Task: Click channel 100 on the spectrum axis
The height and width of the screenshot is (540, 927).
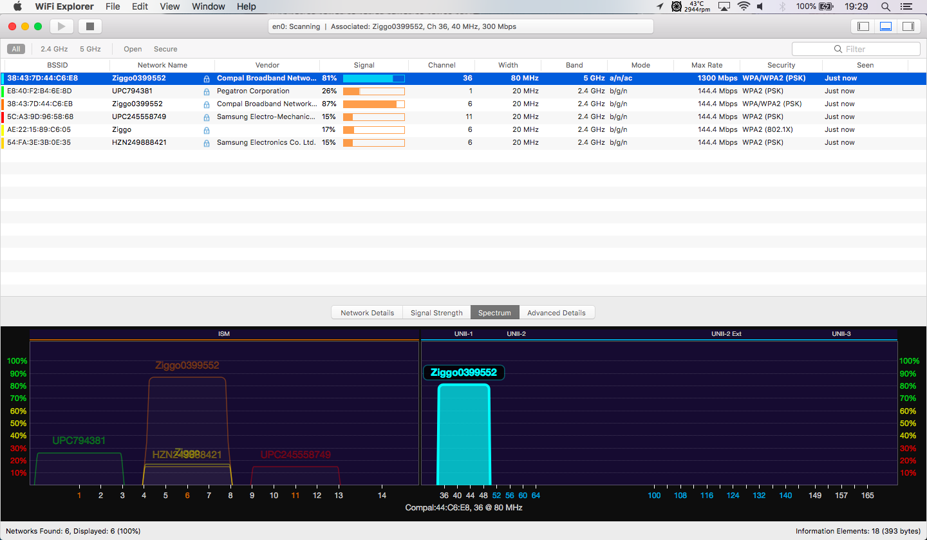Action: [x=654, y=496]
